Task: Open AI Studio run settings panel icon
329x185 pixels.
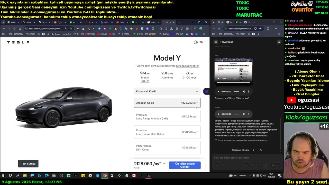Action: pyautogui.click(x=279, y=42)
